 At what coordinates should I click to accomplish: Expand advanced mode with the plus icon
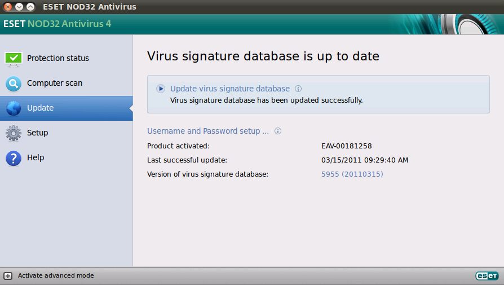8,275
